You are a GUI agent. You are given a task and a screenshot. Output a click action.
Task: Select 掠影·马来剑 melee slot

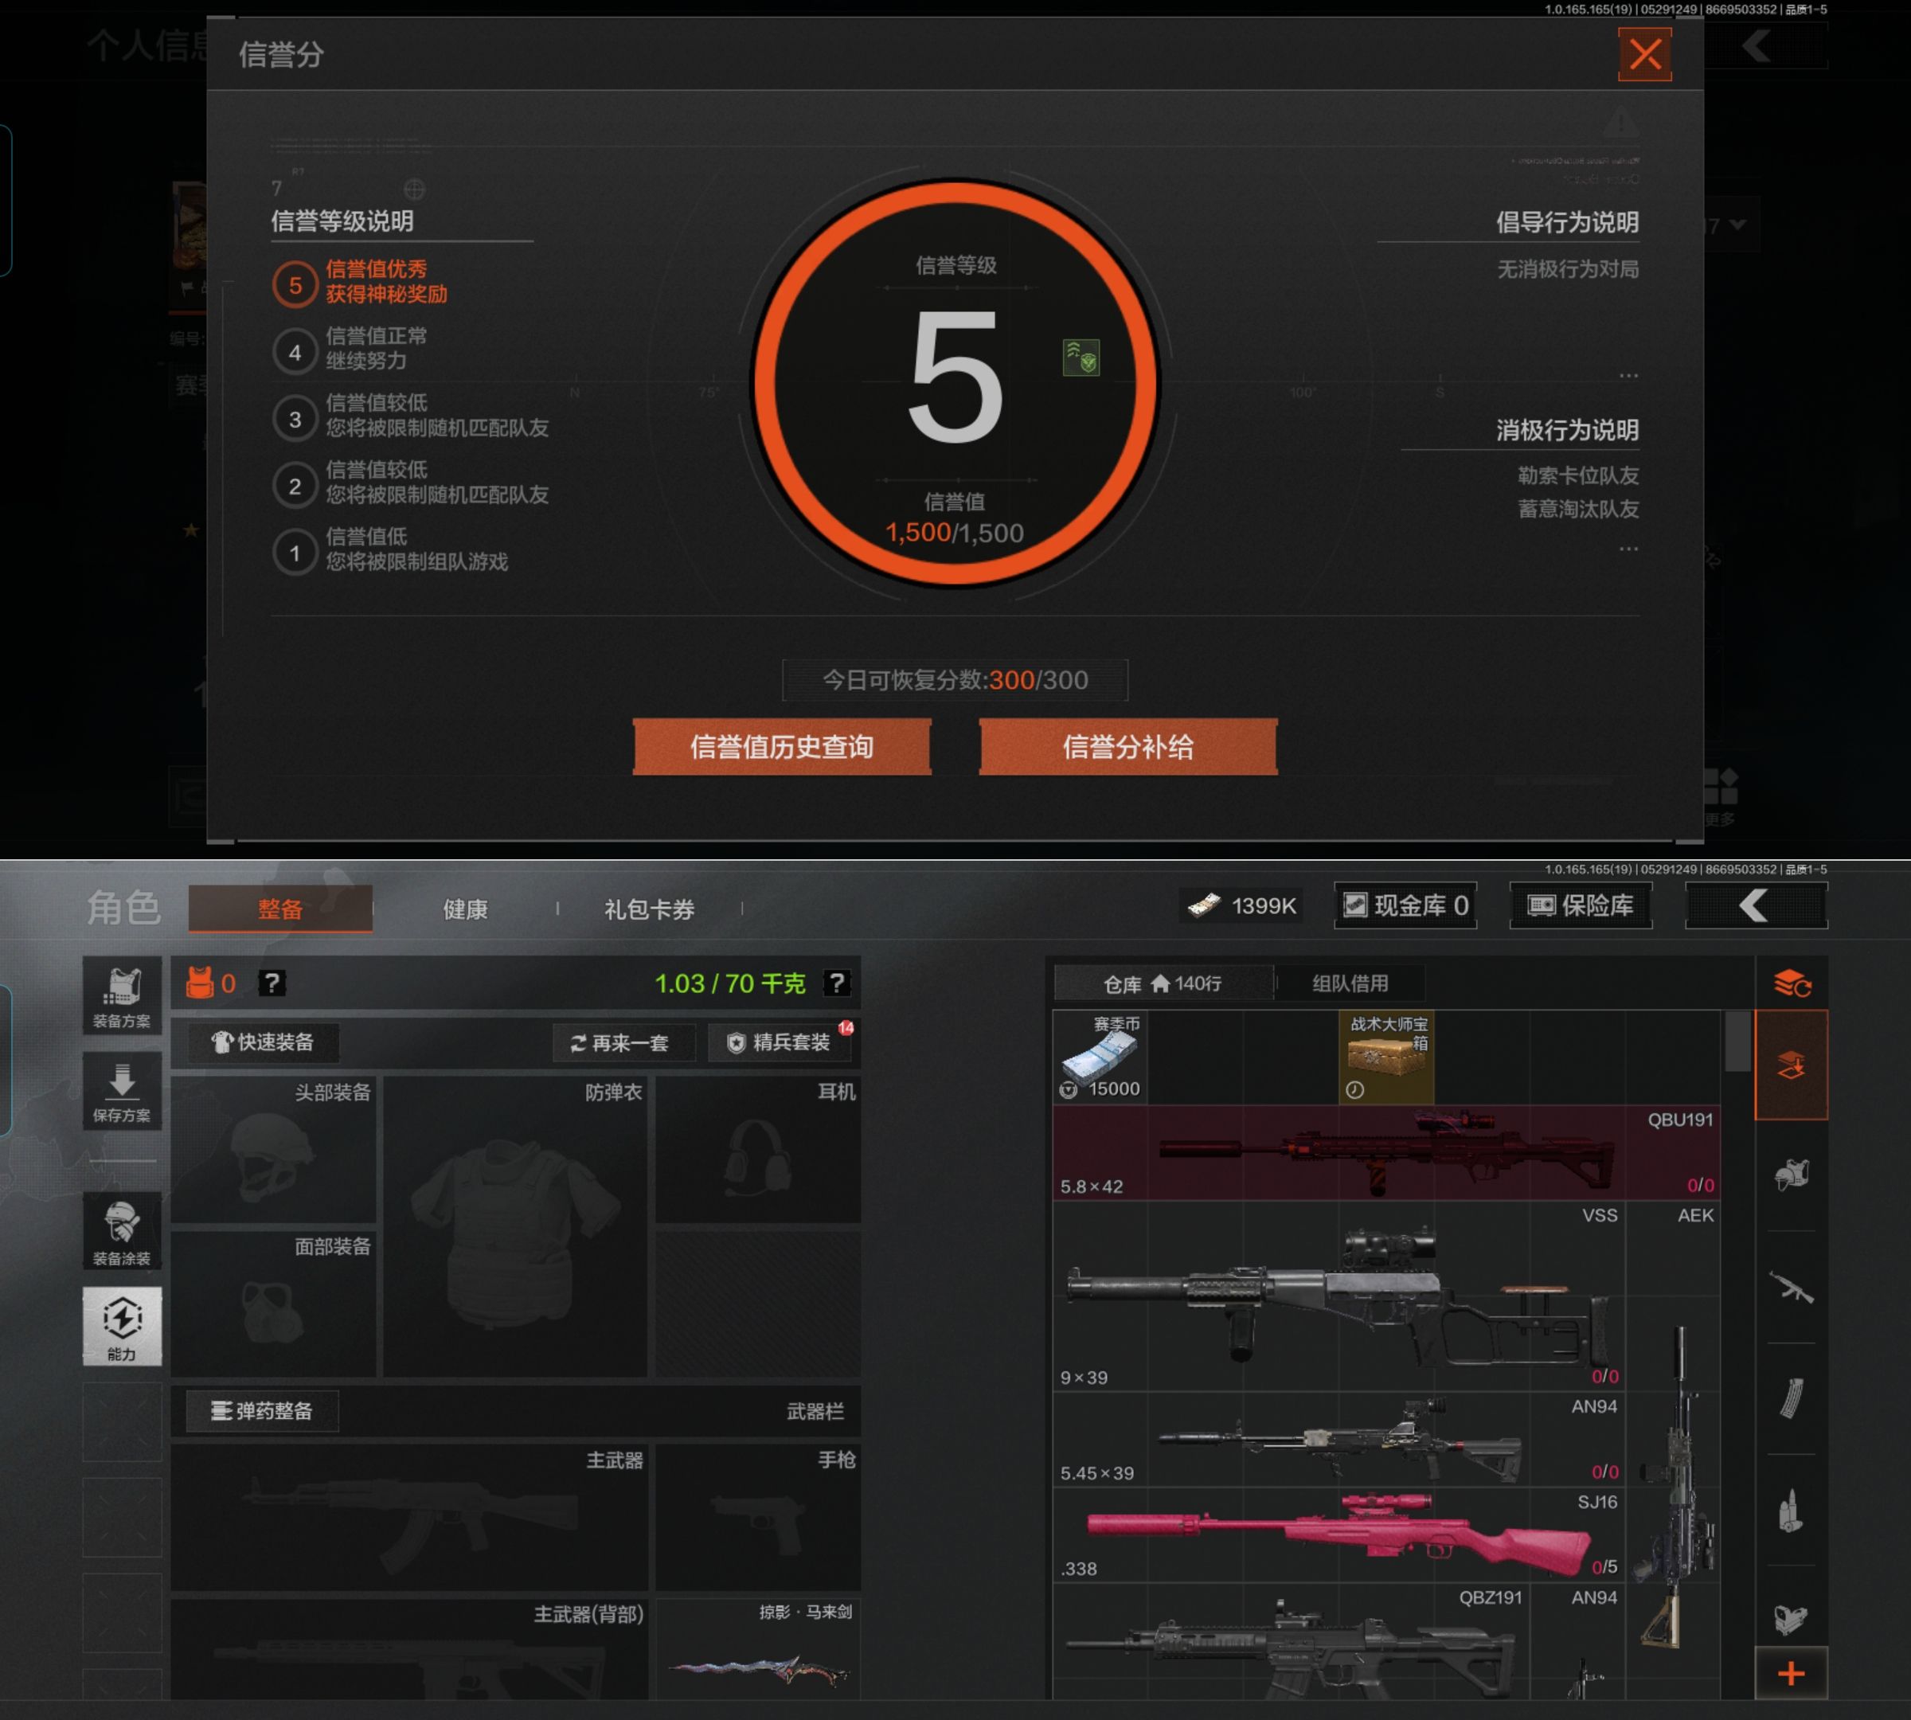pos(758,1649)
